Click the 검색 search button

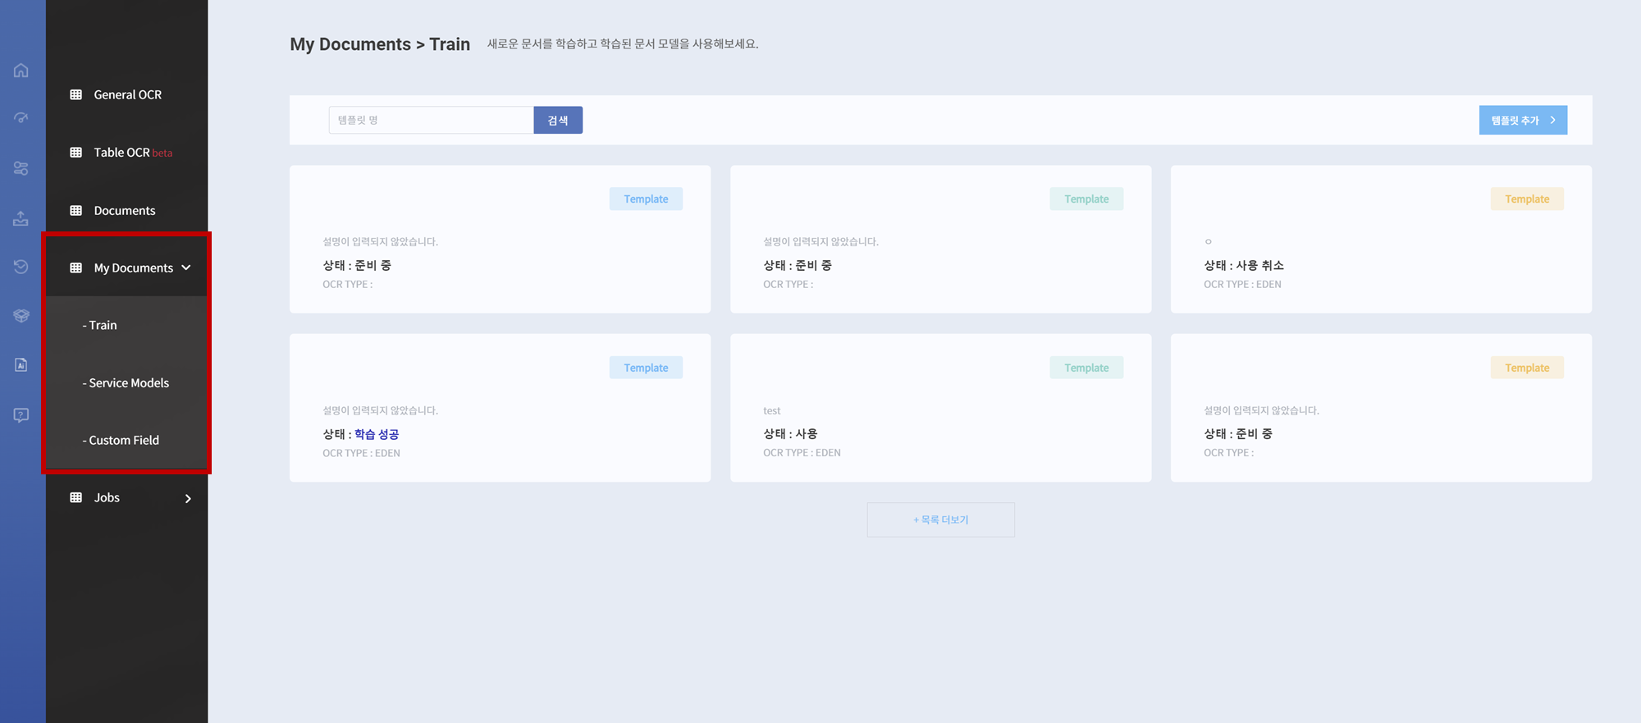coord(558,120)
